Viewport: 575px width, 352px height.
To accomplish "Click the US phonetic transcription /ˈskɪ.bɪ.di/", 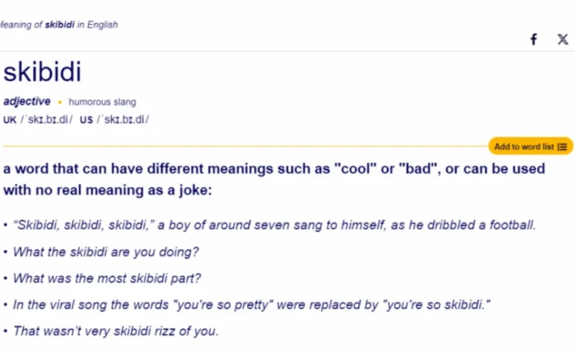I will click(x=123, y=119).
